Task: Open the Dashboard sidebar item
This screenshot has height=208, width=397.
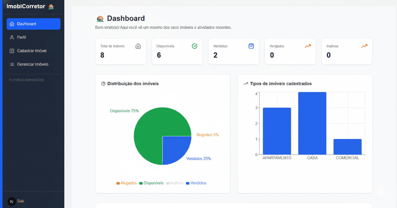Action: 34,24
